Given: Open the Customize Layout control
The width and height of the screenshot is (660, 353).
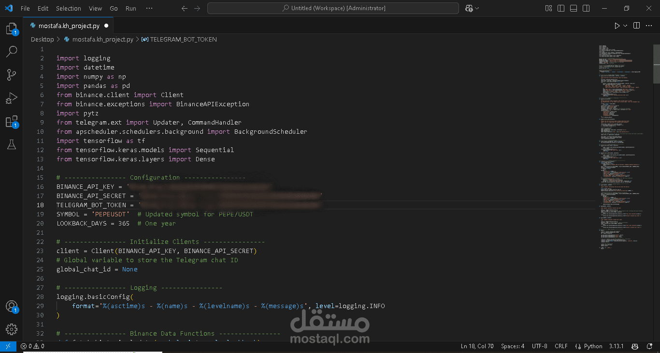Looking at the screenshot, I should point(548,8).
